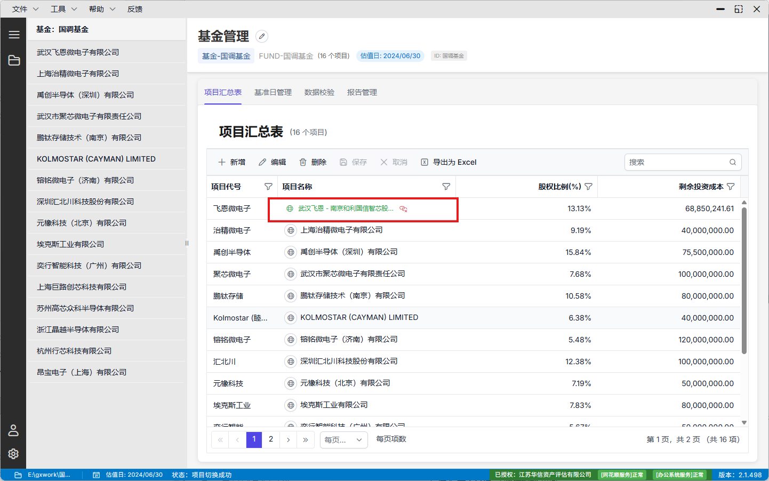Click the 新增 button
The width and height of the screenshot is (769, 481).
click(231, 162)
